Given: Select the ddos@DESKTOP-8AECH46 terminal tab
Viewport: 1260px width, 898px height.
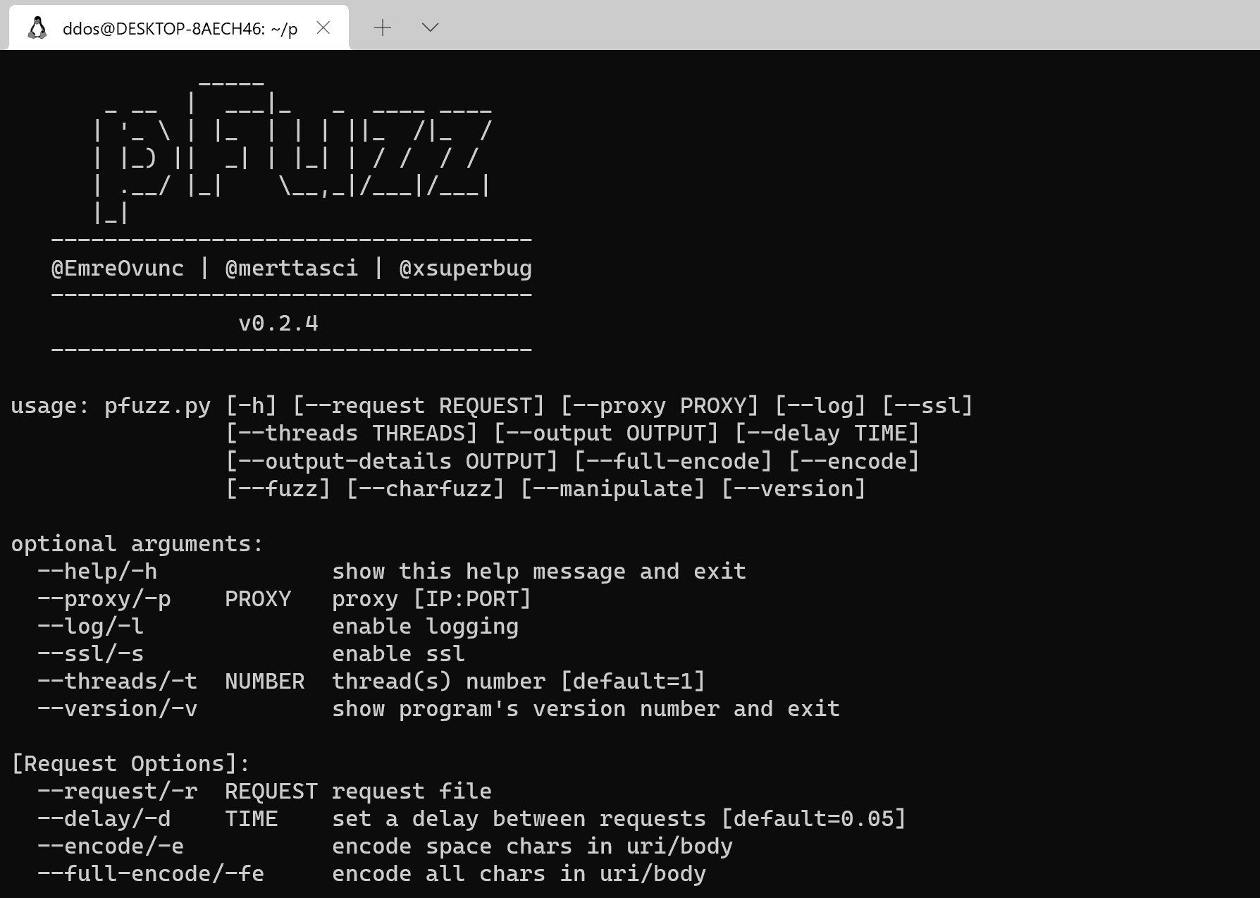Looking at the screenshot, I should coord(179,27).
